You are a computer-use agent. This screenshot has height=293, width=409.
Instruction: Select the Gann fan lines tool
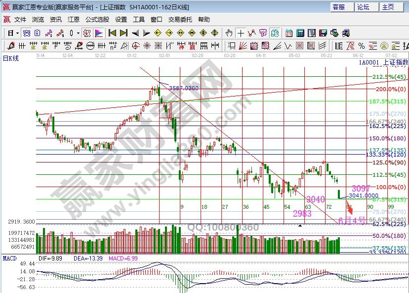click(x=243, y=46)
